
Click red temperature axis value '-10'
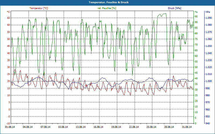8,124
